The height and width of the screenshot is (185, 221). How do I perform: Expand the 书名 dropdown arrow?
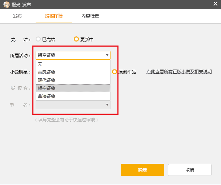pos(107,105)
